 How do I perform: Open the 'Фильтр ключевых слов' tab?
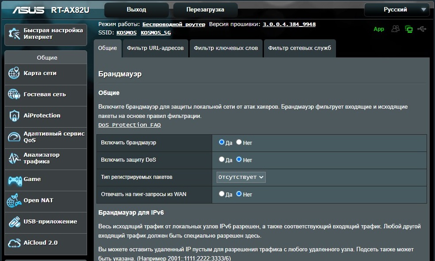point(226,48)
